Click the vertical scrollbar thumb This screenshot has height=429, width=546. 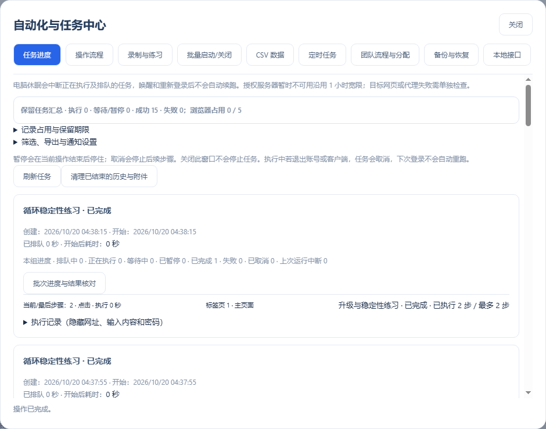pos(528,105)
